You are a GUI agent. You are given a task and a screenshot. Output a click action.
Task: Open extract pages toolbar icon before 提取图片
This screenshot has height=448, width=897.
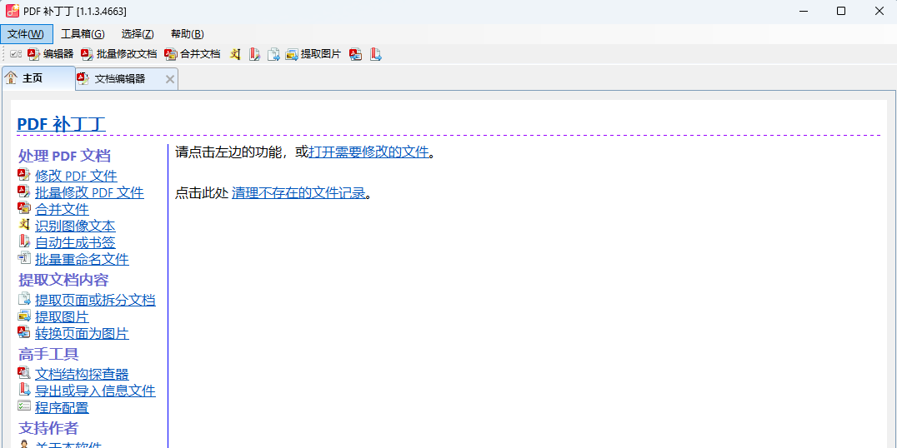coord(274,54)
